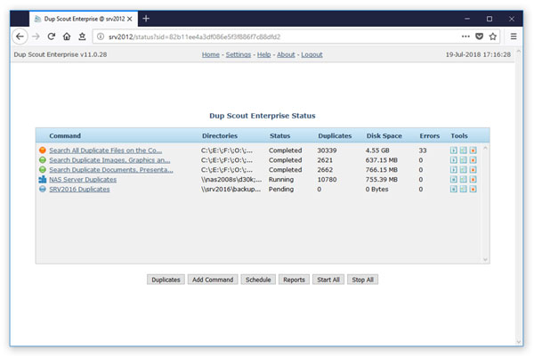
Task: Open Search Duplicate Images, Graphics an... command
Action: point(109,159)
